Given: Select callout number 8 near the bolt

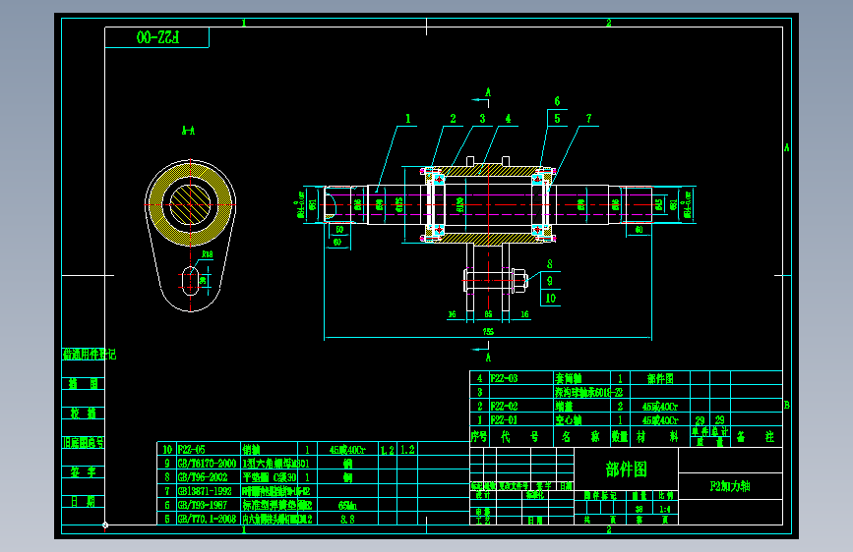Looking at the screenshot, I should pyautogui.click(x=550, y=264).
